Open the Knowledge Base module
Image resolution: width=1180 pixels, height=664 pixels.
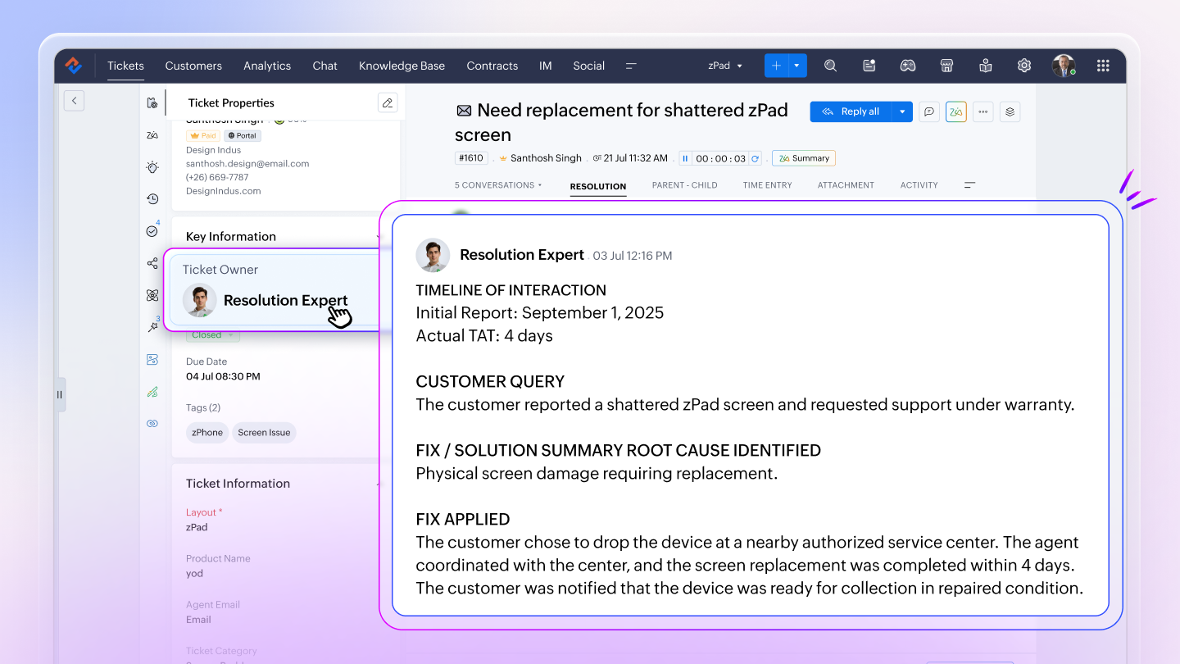pos(402,66)
